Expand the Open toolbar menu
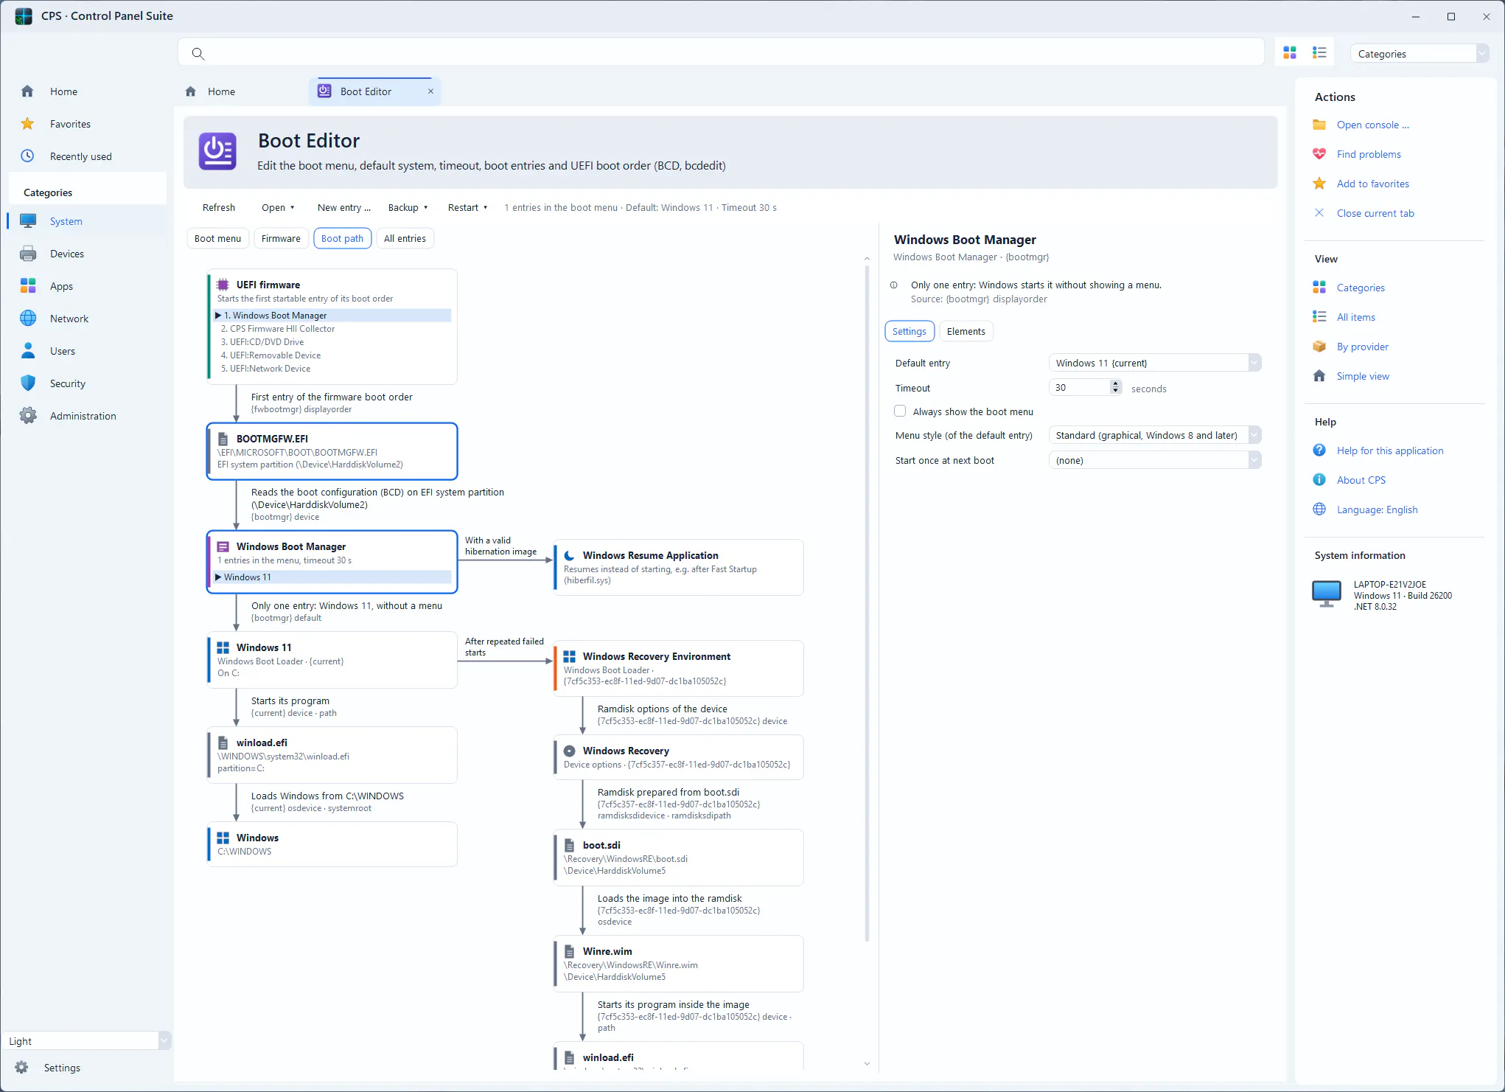 coord(278,208)
